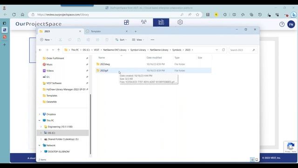The image size is (298, 168).
Task: Click Symbol Library breadcrumb
Action: tap(138, 50)
